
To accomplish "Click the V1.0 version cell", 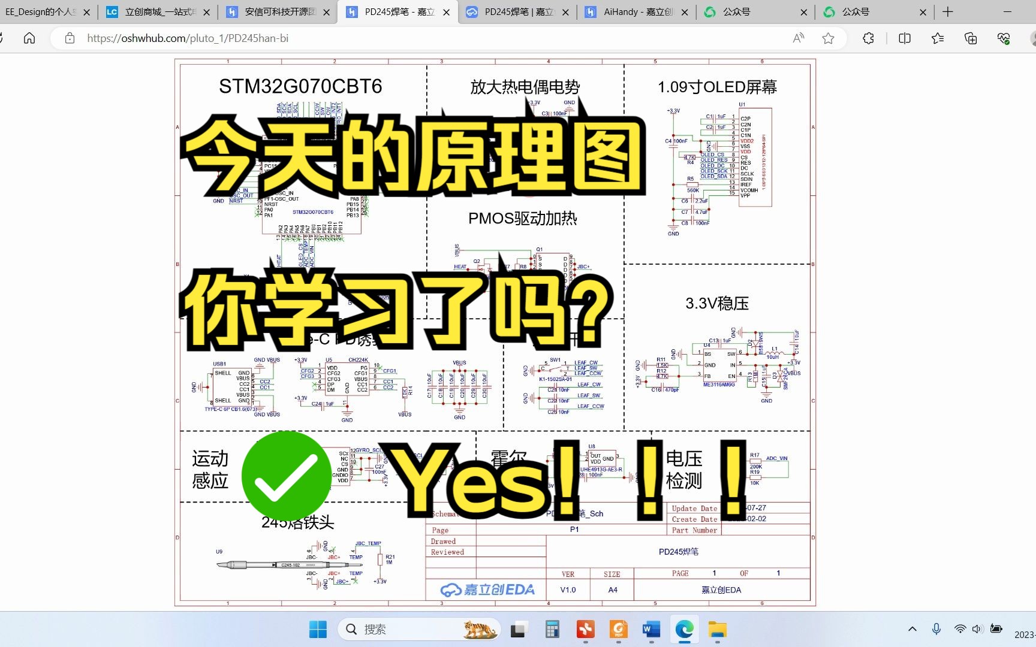I will coord(568,590).
